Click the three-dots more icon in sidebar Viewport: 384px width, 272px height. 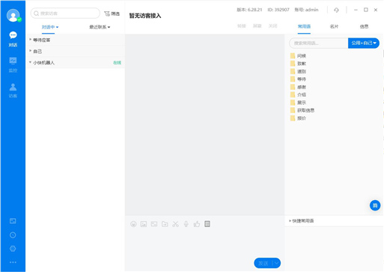pyautogui.click(x=13, y=262)
